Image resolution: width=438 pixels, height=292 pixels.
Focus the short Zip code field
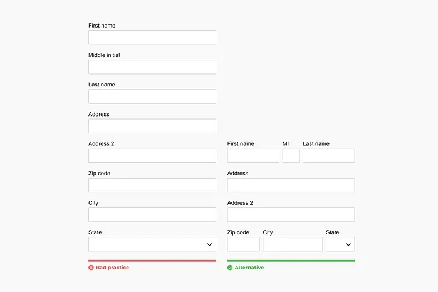click(243, 244)
